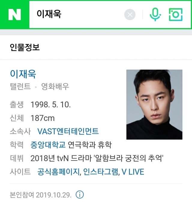Select the 인물정보 section heading

point(25,47)
